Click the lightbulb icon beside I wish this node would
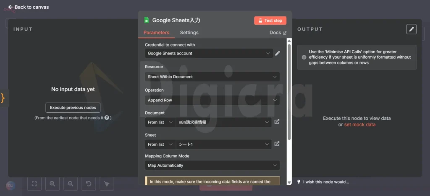The height and width of the screenshot is (196, 430). coord(299,182)
